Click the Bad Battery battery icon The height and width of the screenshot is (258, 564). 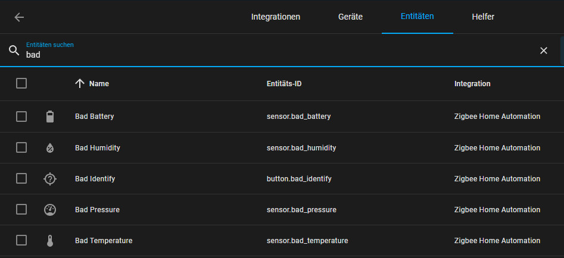50,117
